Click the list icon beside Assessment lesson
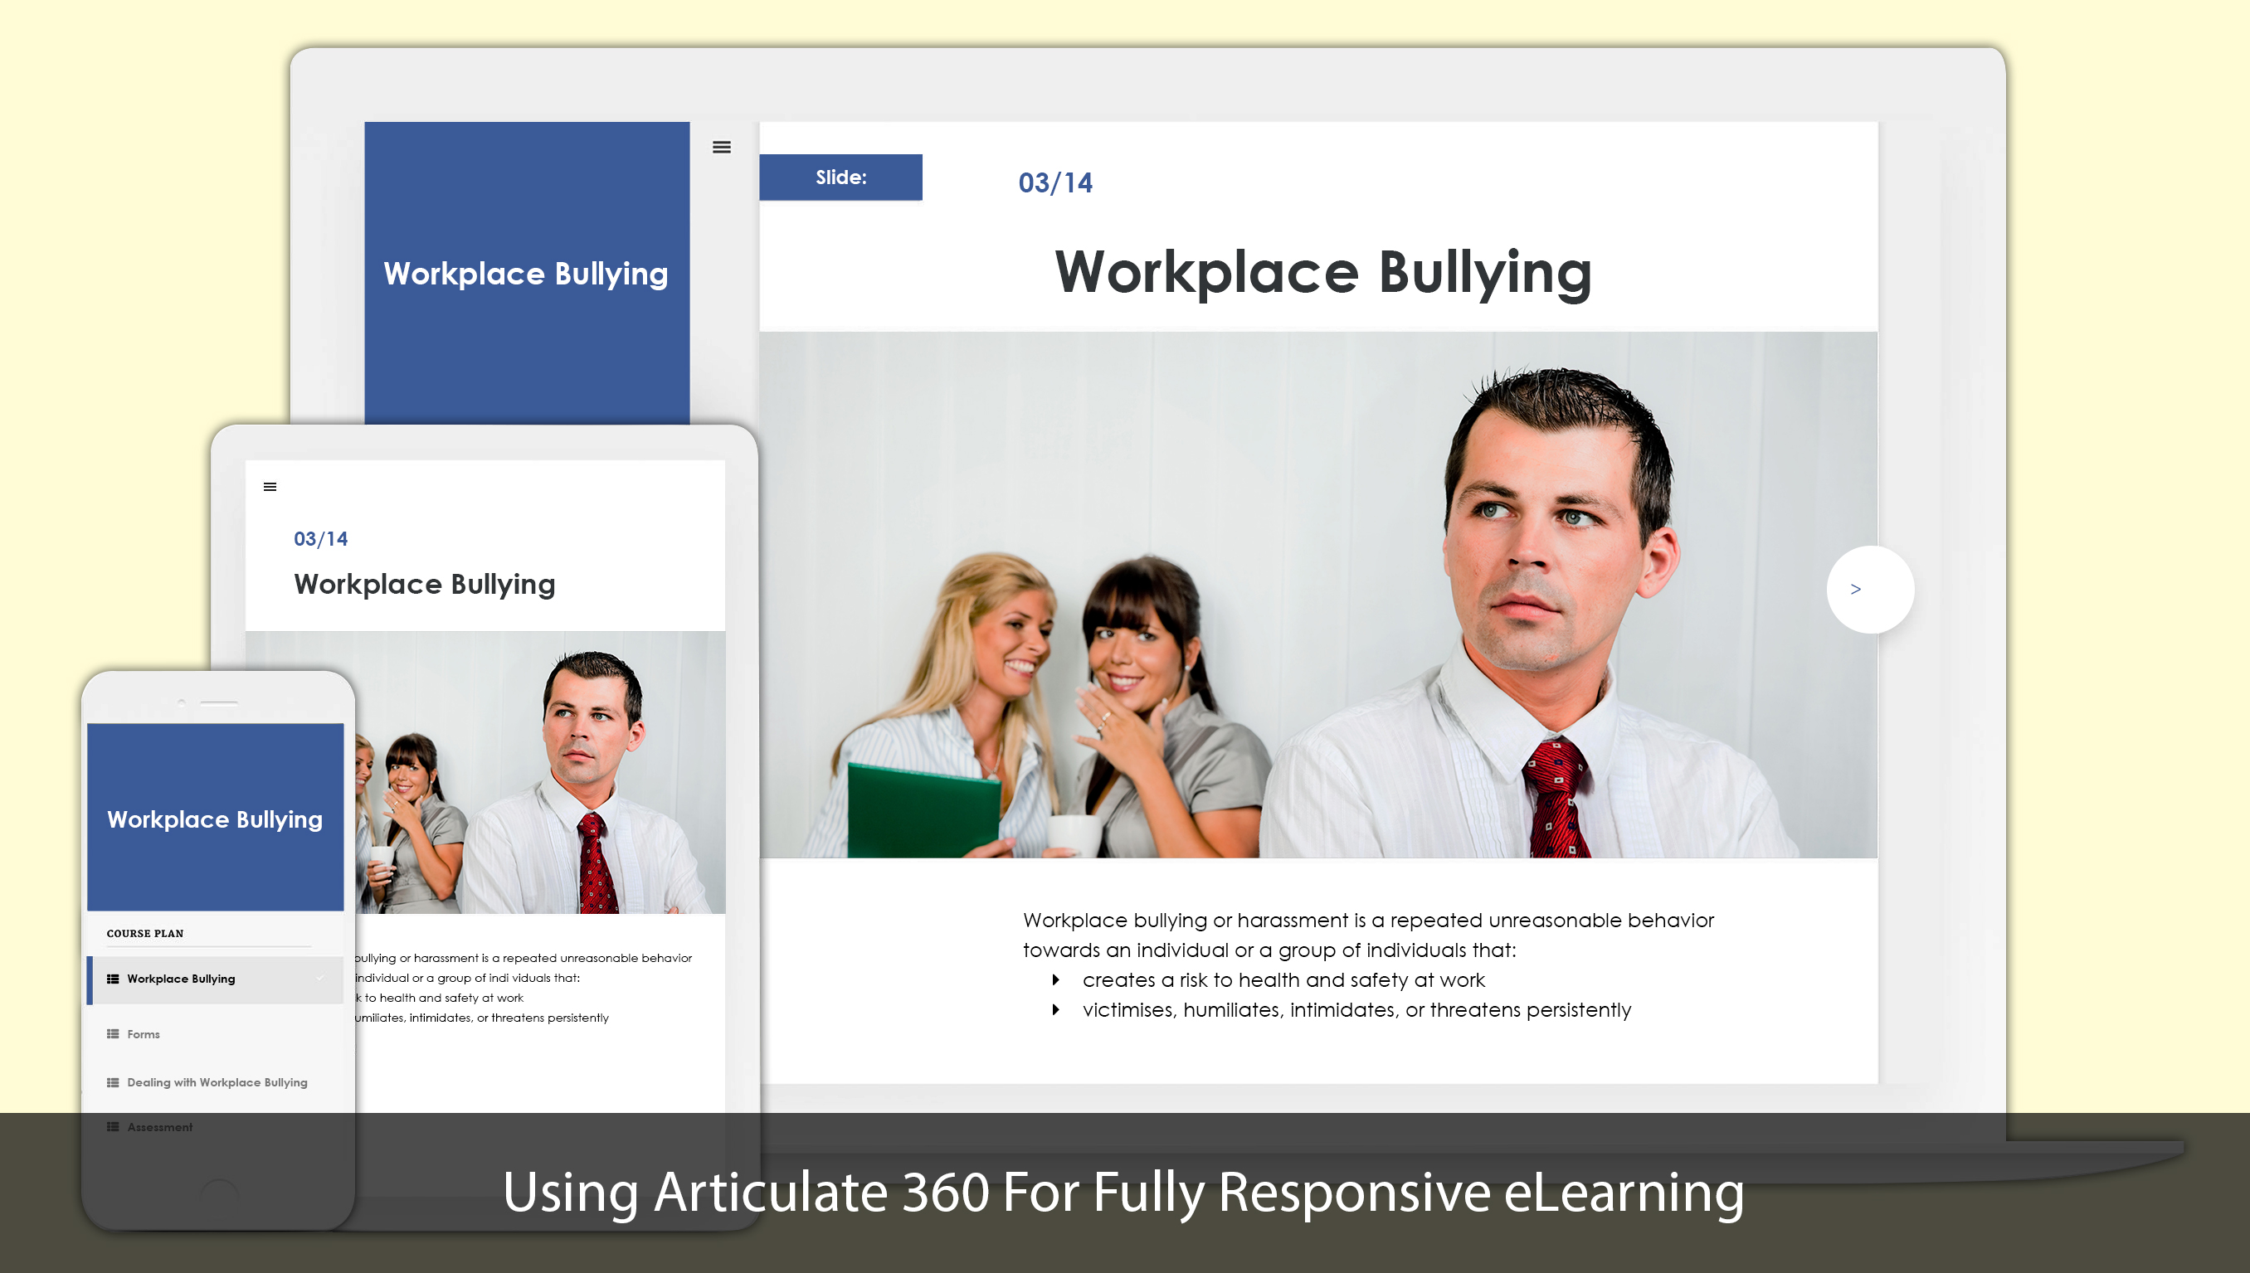The width and height of the screenshot is (2250, 1273). (x=113, y=1127)
